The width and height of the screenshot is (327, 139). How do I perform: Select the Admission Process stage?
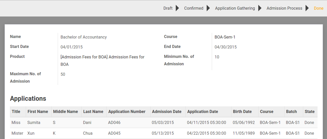click(x=284, y=8)
